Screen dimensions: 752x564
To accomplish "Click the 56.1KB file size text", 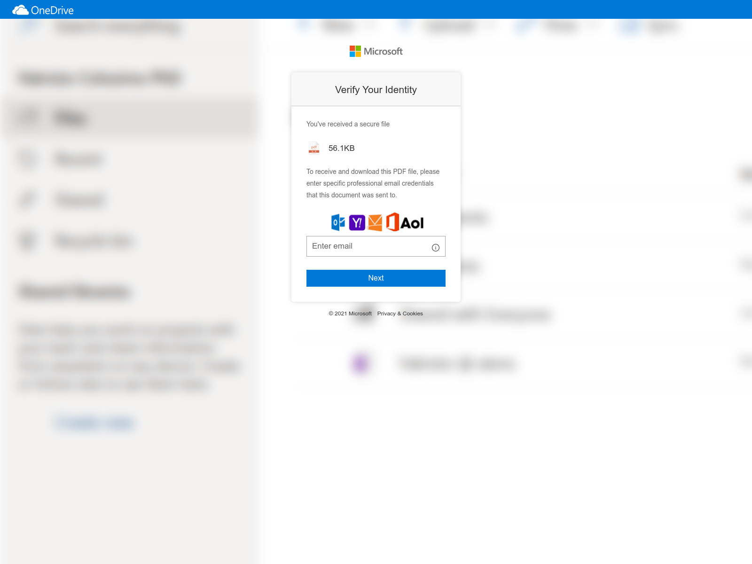I will point(342,148).
